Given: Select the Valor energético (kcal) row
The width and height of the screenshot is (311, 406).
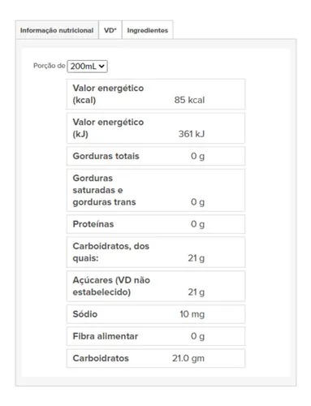Looking at the screenshot, I should point(156,94).
